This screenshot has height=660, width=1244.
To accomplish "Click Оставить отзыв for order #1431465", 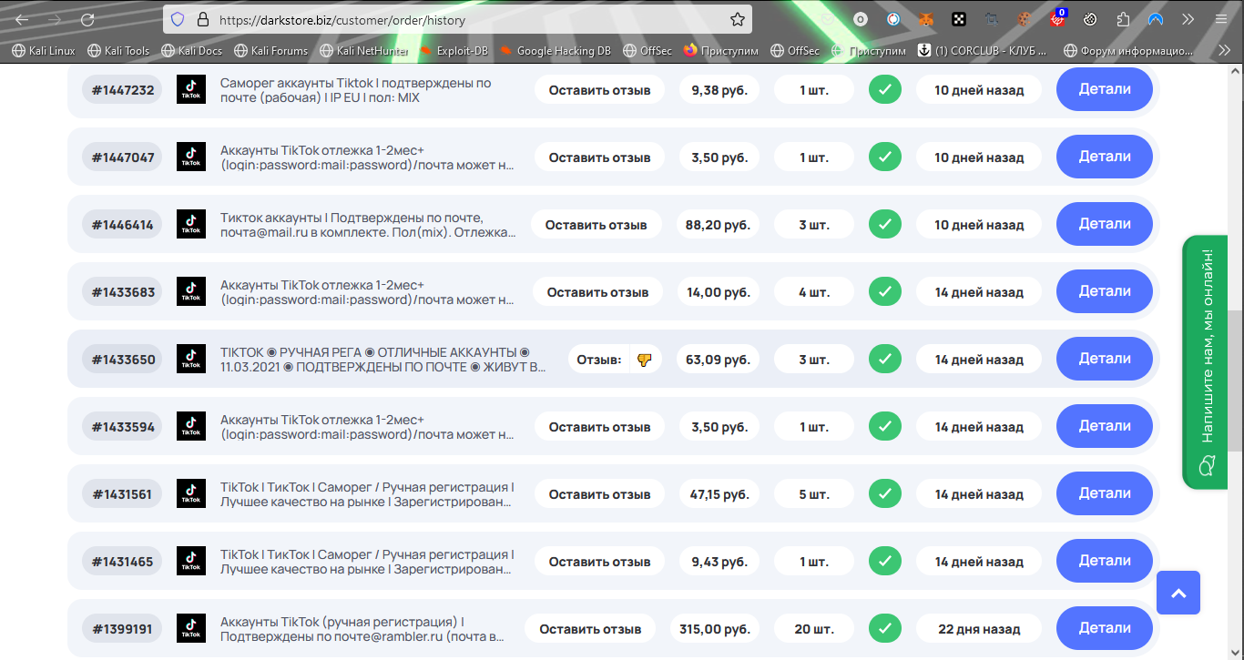I will tap(599, 562).
